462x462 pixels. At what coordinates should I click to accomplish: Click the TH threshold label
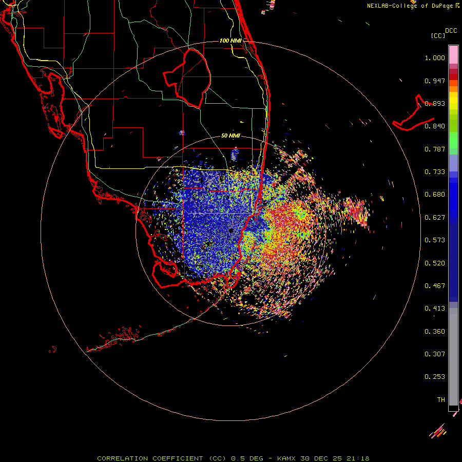tap(441, 400)
